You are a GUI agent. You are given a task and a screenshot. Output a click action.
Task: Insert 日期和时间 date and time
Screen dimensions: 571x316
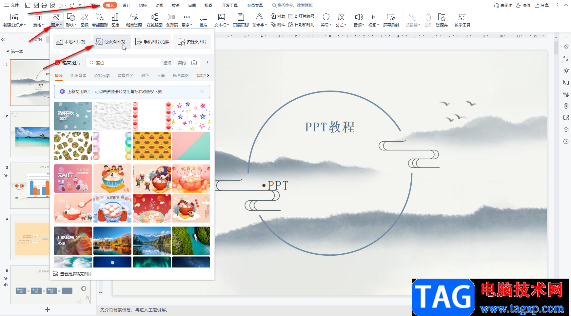pyautogui.click(x=301, y=25)
